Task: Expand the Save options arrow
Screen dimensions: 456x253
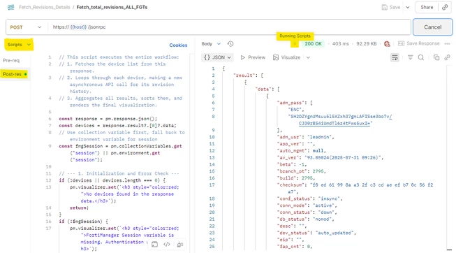Action: pos(408,7)
